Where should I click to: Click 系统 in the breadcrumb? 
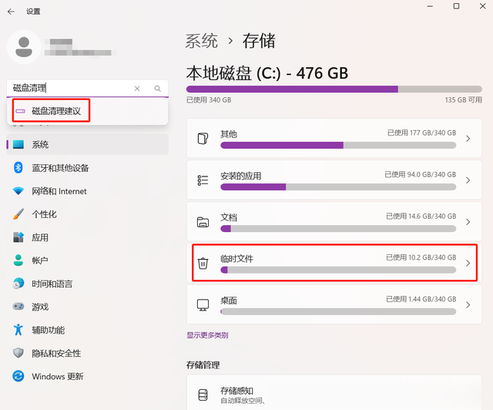click(x=201, y=41)
